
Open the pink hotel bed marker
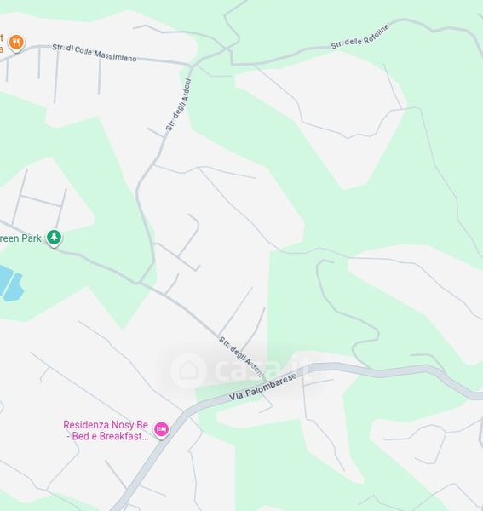point(161,430)
